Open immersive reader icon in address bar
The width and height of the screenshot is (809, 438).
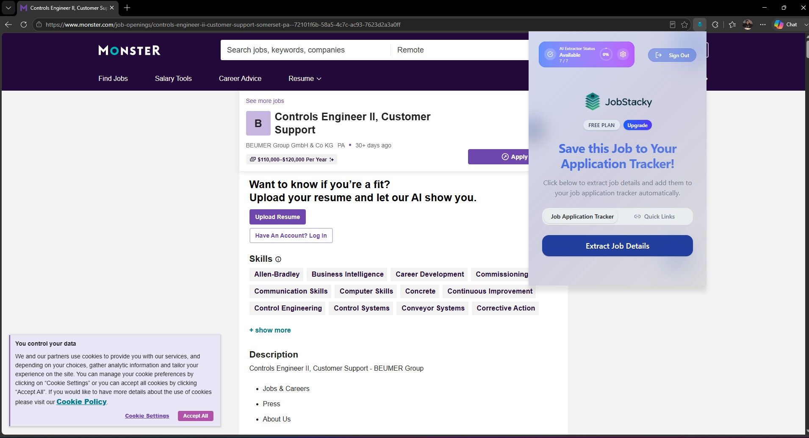click(672, 25)
